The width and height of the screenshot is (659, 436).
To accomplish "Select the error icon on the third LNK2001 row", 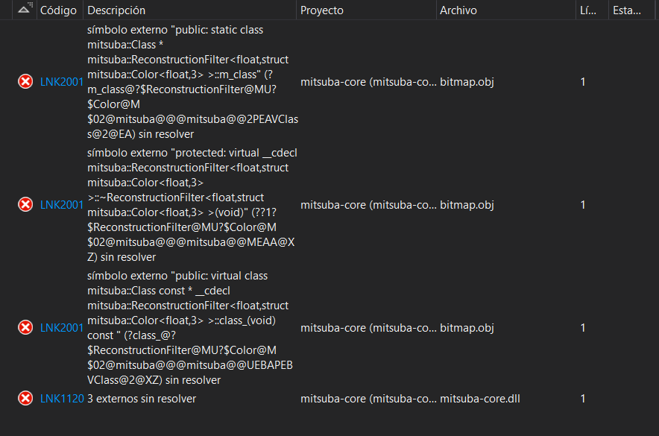I will tap(25, 327).
